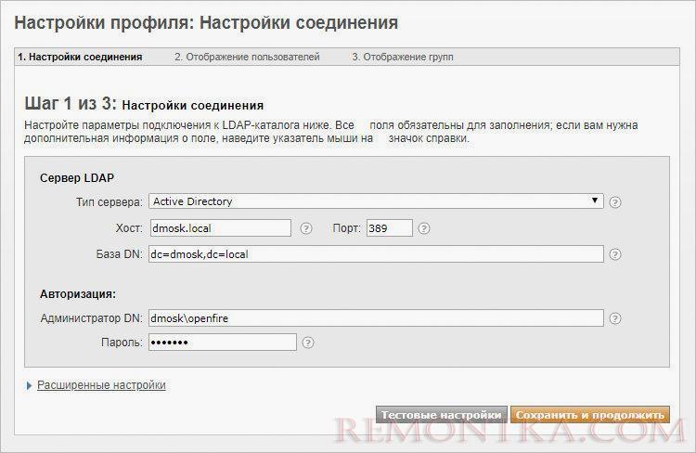Click the Base DN input field
This screenshot has width=696, height=453.
coord(376,254)
